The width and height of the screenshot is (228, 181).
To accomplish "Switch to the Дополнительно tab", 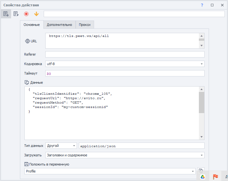I will click(59, 25).
